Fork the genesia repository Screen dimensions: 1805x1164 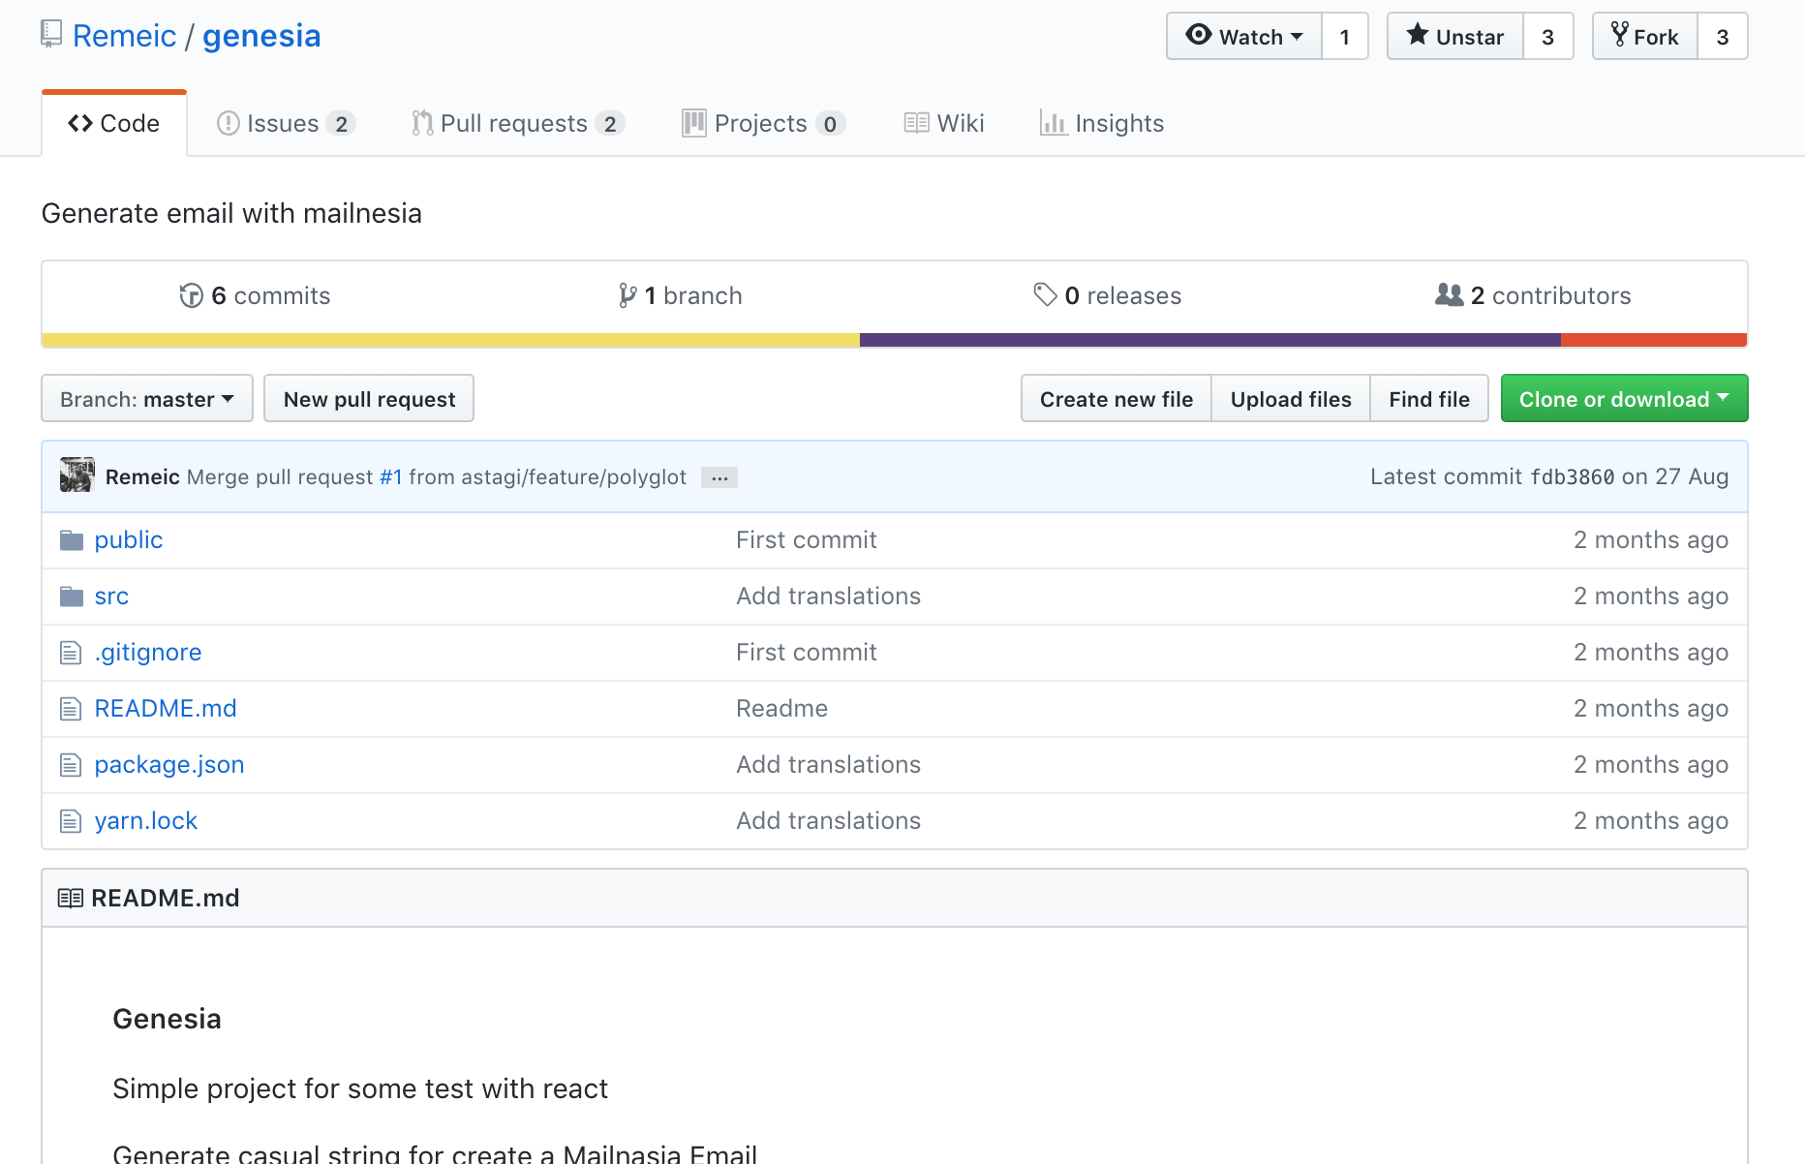(1645, 37)
